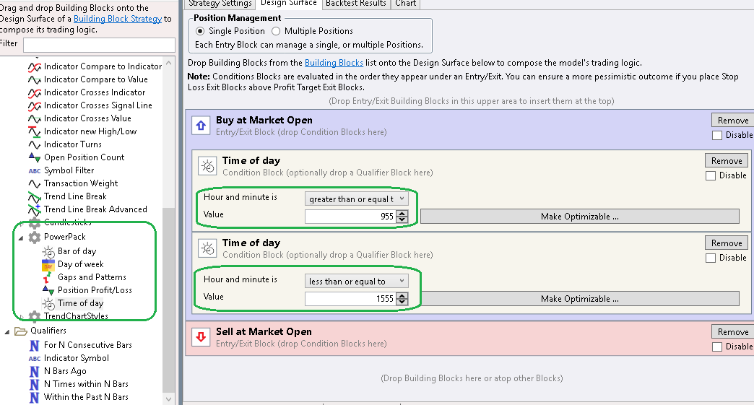This screenshot has height=405, width=754.
Task: Select the Multiple Positions radio button
Action: pyautogui.click(x=277, y=31)
